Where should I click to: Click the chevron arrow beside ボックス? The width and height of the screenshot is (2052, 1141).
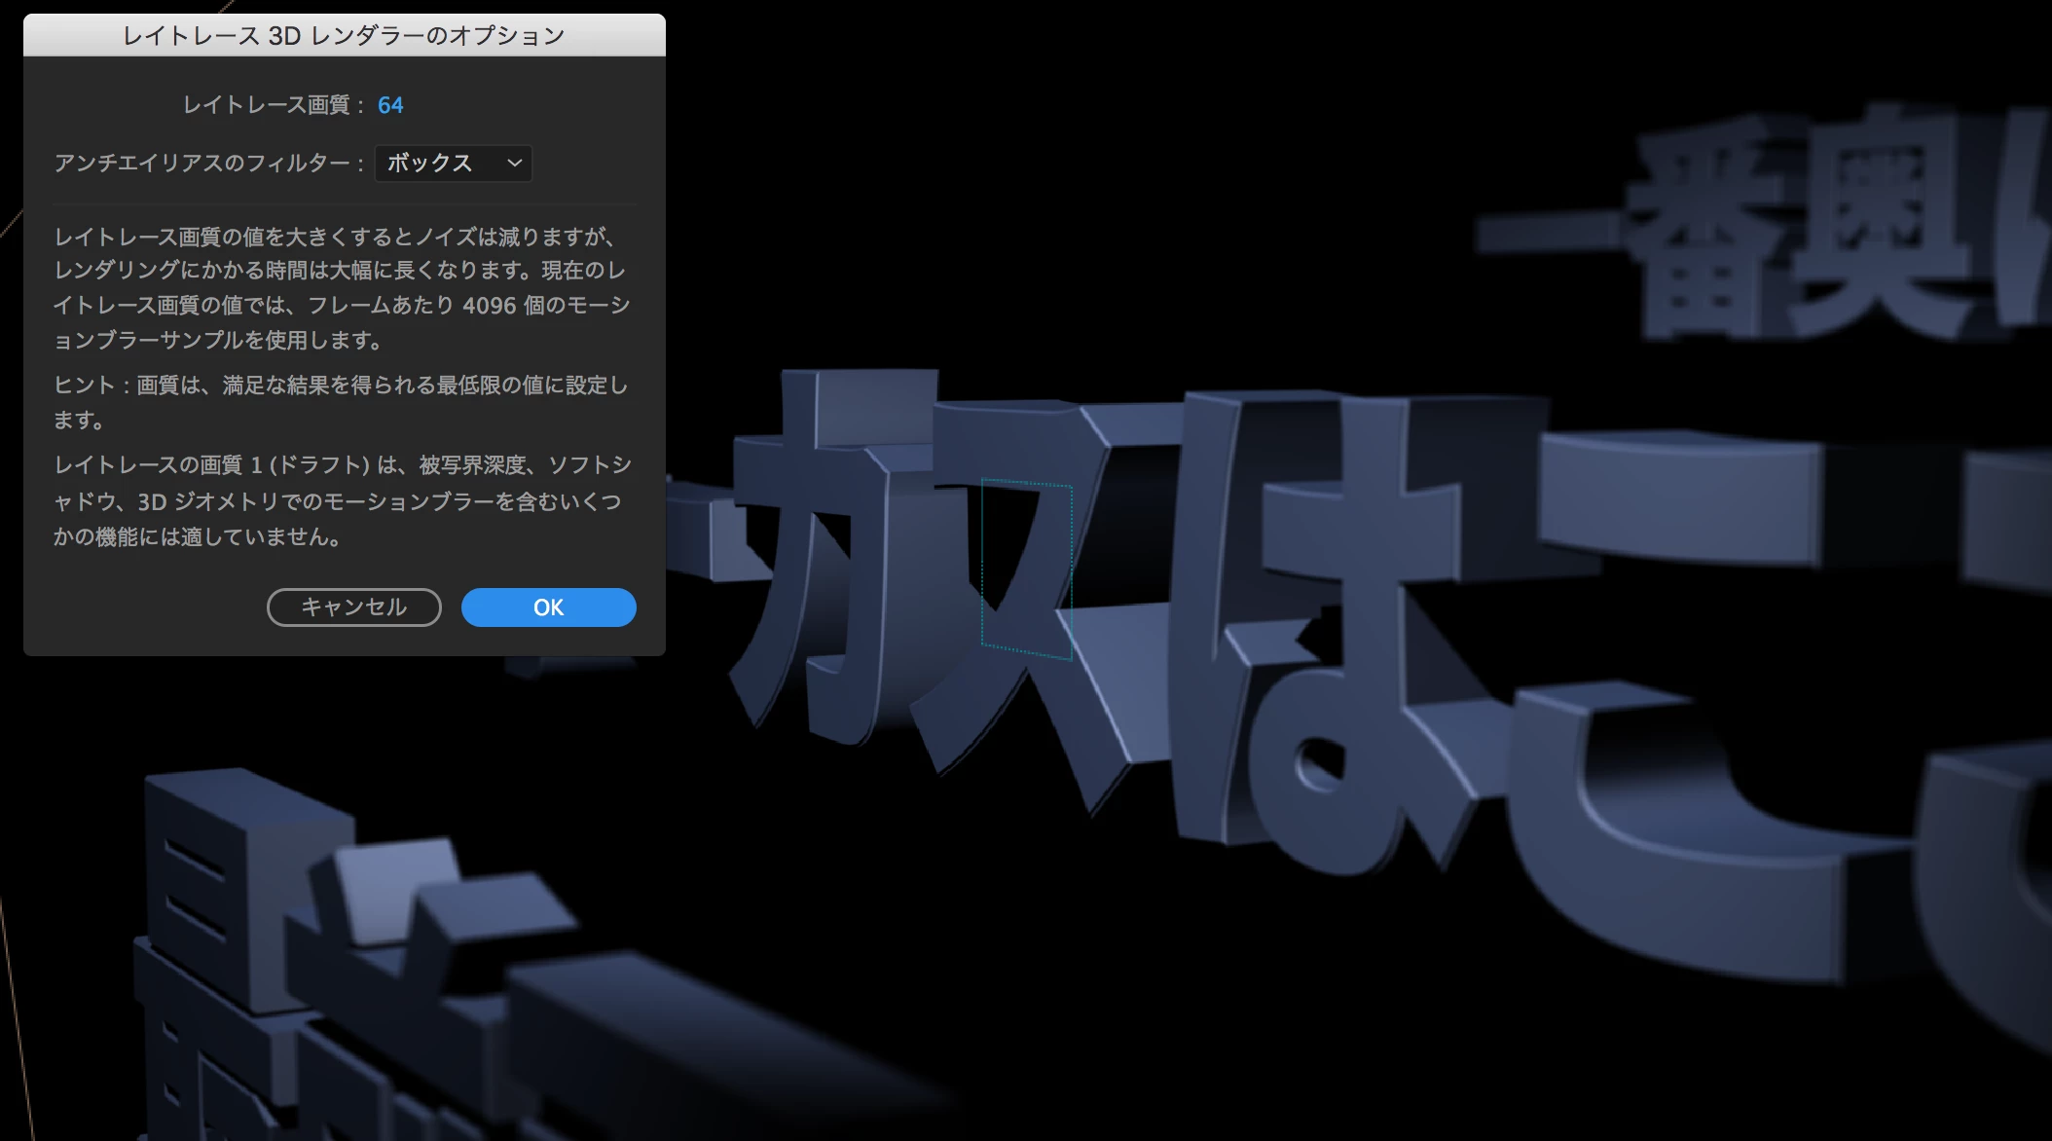click(515, 164)
